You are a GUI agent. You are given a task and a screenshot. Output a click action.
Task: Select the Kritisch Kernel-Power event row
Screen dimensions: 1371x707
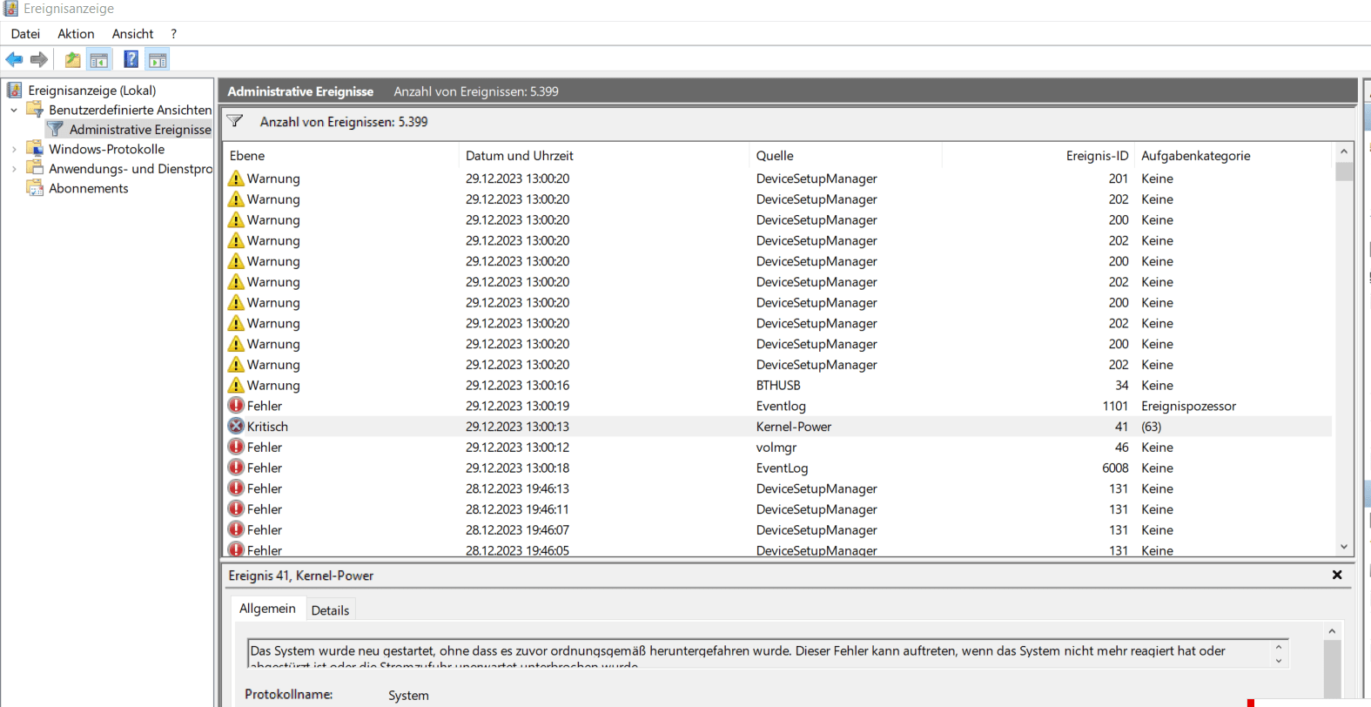(x=777, y=426)
